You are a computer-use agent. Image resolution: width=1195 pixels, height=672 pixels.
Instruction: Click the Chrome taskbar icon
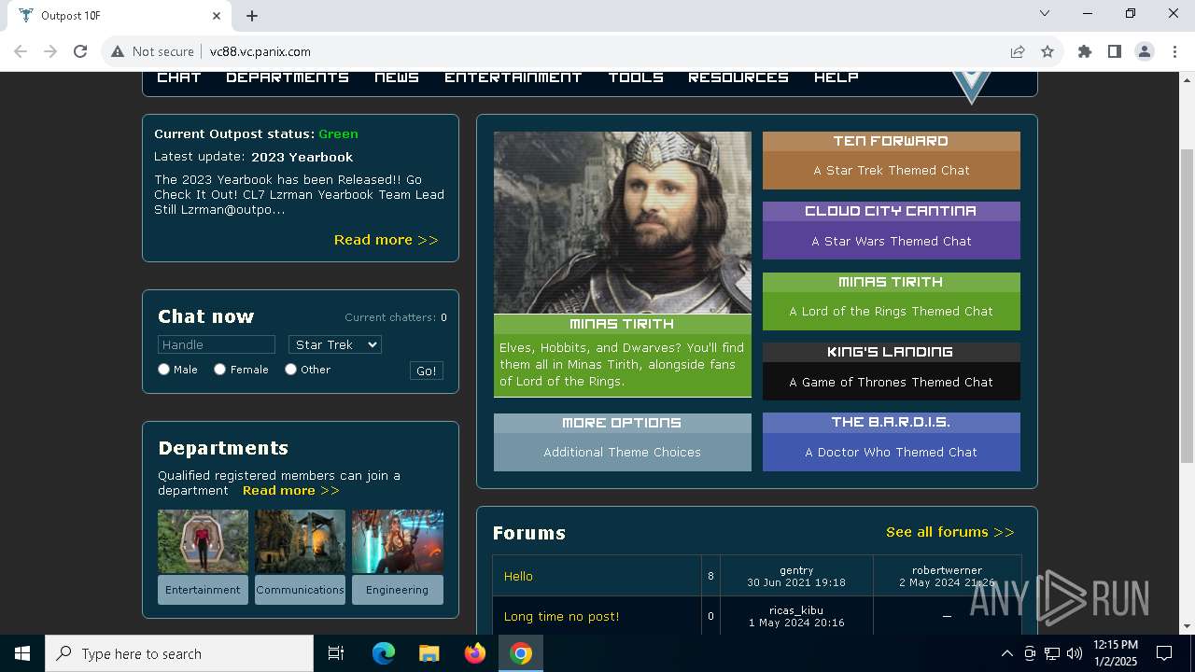point(521,653)
